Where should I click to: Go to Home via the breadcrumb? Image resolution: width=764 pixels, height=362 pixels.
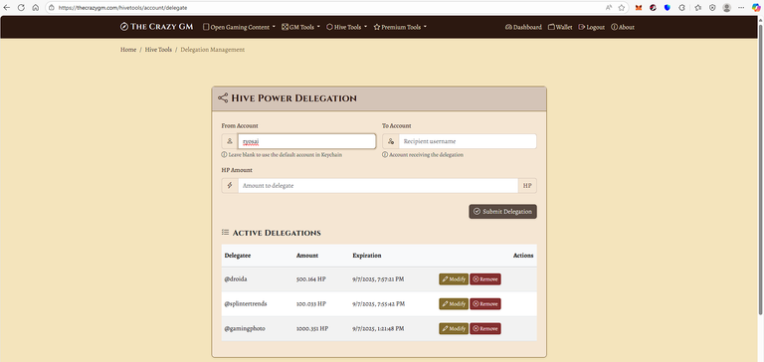click(128, 50)
